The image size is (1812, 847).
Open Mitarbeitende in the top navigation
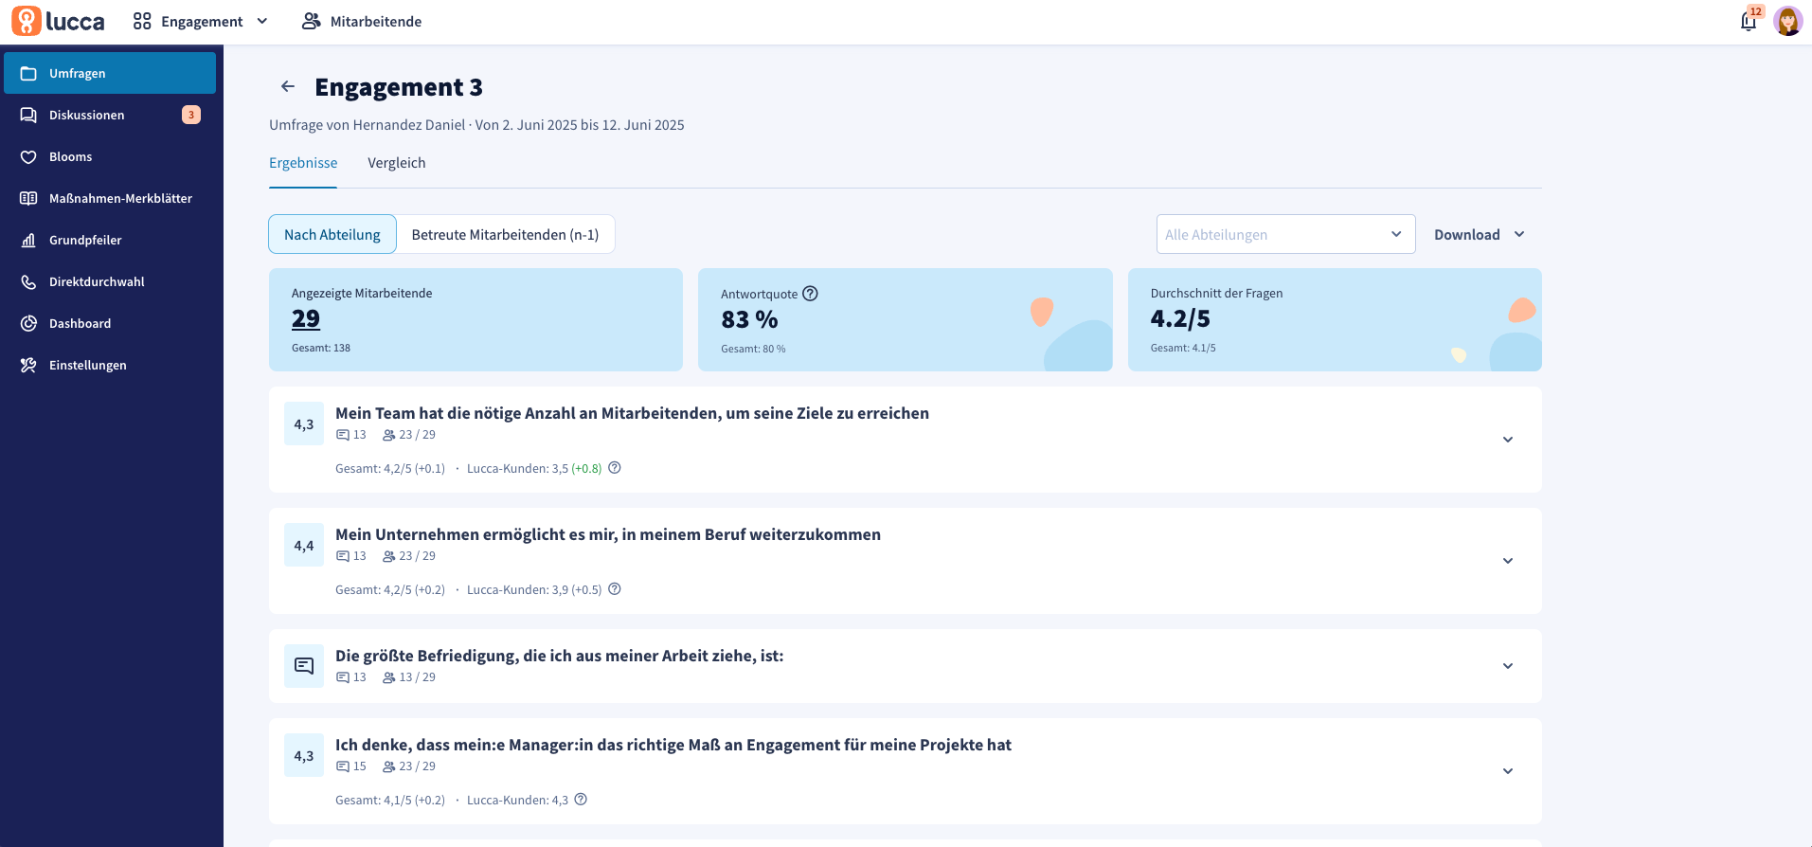[x=362, y=21]
